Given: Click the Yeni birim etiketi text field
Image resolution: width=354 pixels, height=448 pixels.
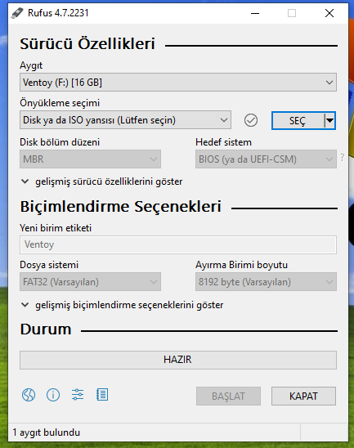Looking at the screenshot, I should pos(178,245).
